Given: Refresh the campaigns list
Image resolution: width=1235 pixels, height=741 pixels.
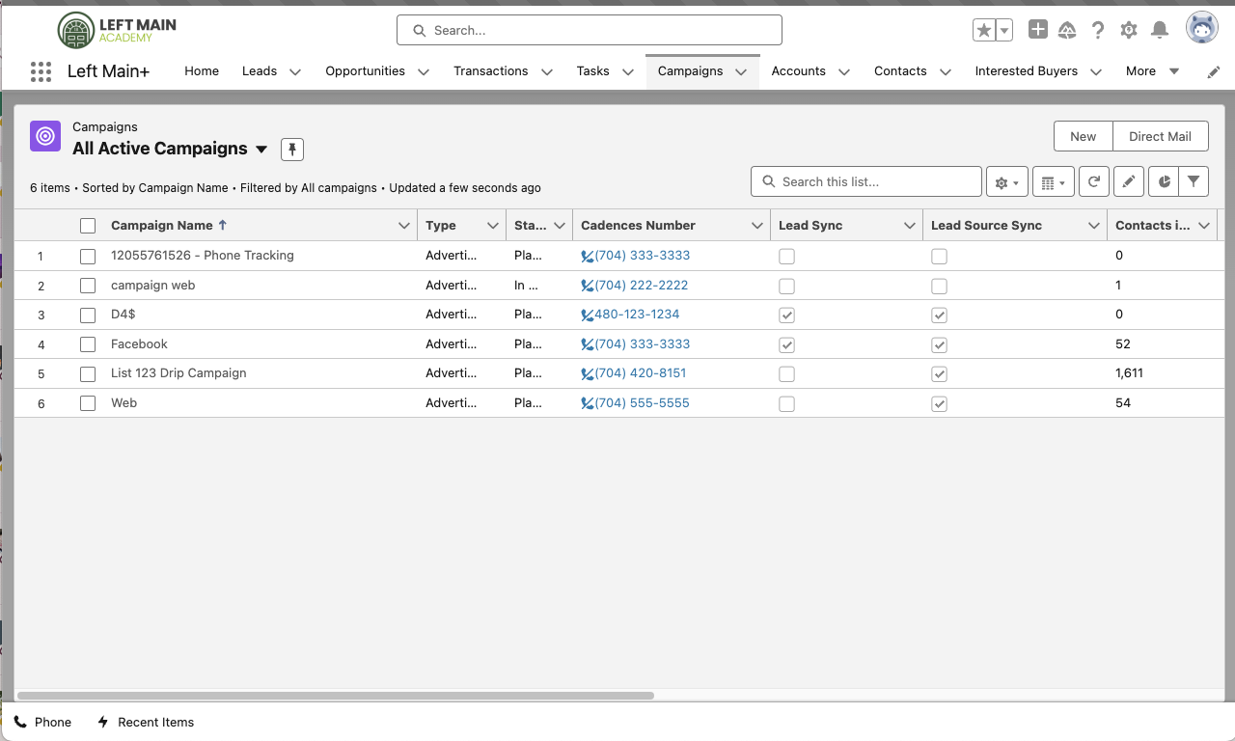Looking at the screenshot, I should click(1093, 181).
